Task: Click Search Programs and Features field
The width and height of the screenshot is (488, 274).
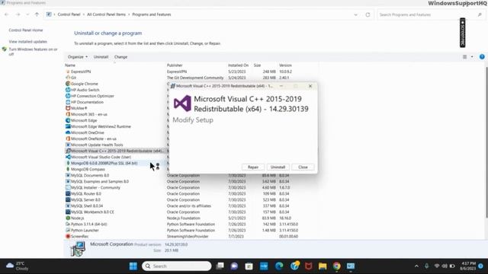Action: pos(430,14)
